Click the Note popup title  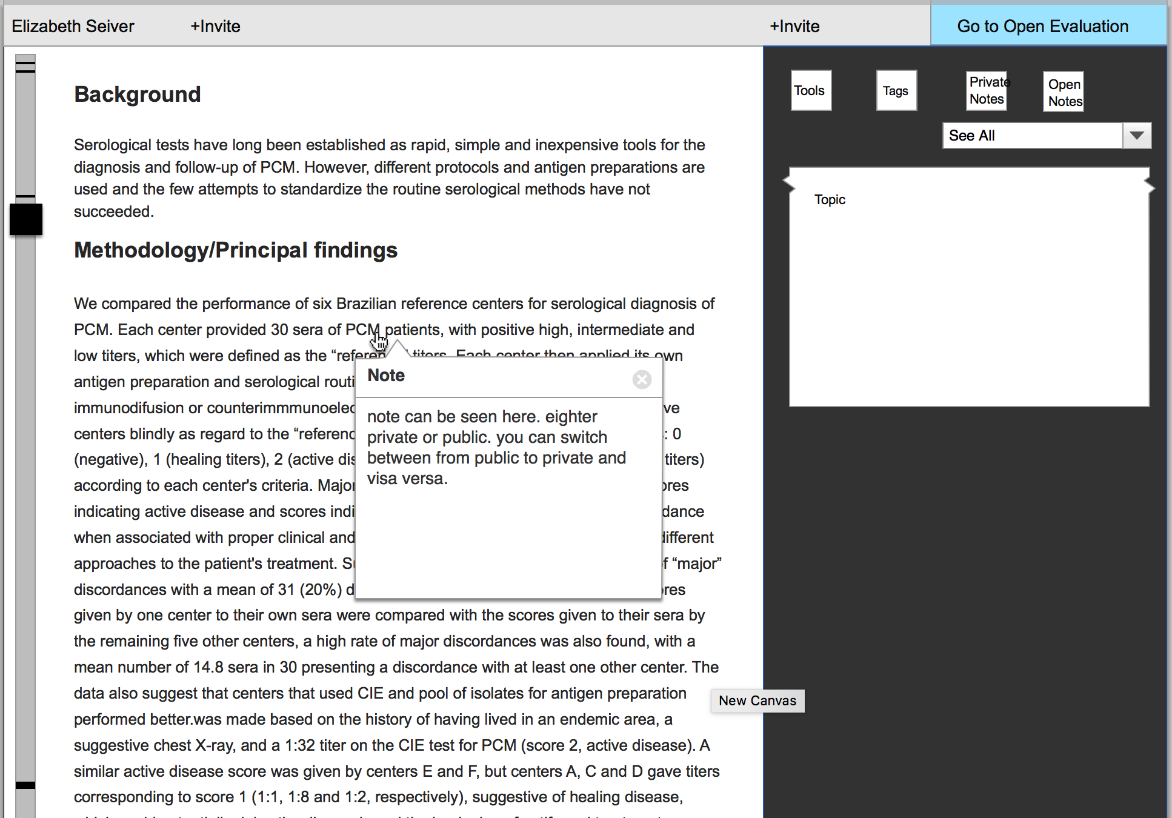pyautogui.click(x=386, y=376)
